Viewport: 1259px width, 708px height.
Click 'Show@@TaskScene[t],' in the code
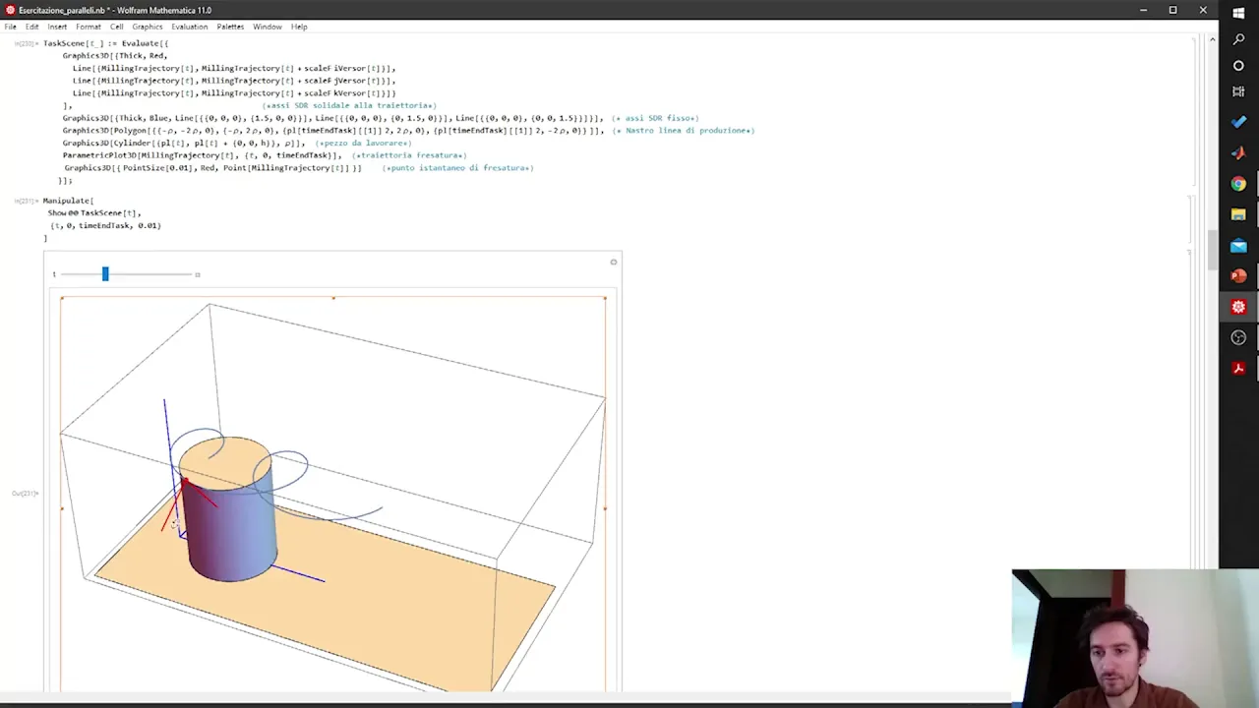point(94,213)
